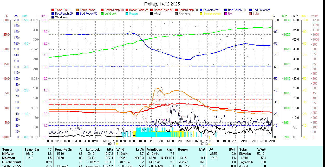Screen dimensions: 325x167
Task: Click the Luftdruck column header in table
Action: [93, 150]
